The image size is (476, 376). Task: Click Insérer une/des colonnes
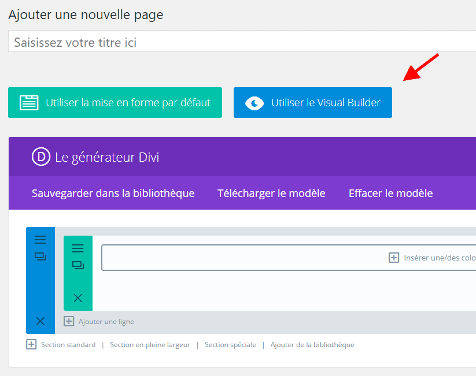tap(440, 258)
